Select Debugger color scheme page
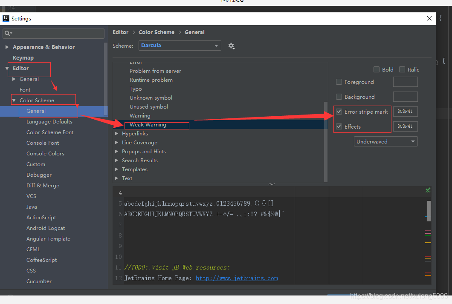 tap(39, 175)
